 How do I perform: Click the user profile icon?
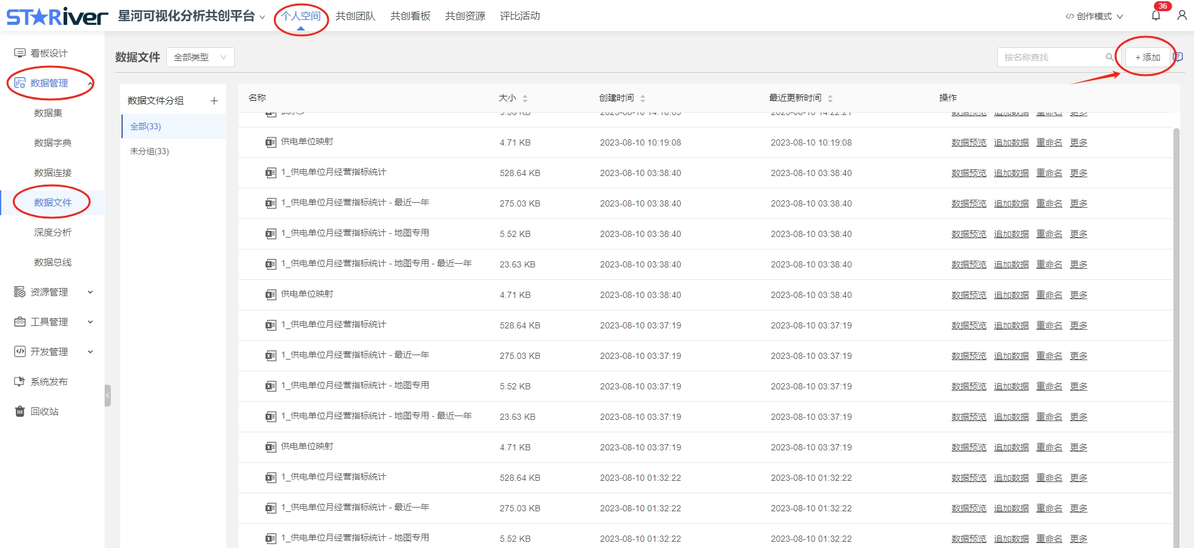click(x=1182, y=16)
